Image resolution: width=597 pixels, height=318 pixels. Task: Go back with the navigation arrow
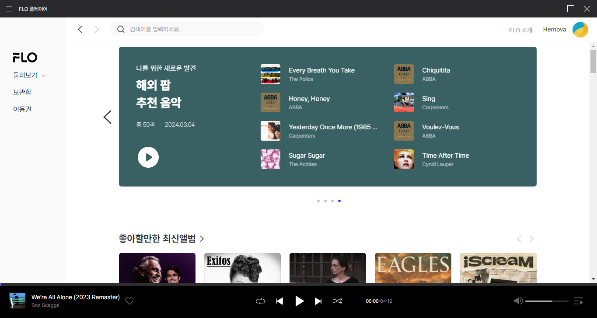[x=80, y=29]
